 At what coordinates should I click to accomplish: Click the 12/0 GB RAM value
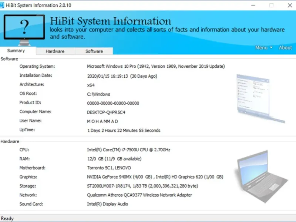point(114,159)
